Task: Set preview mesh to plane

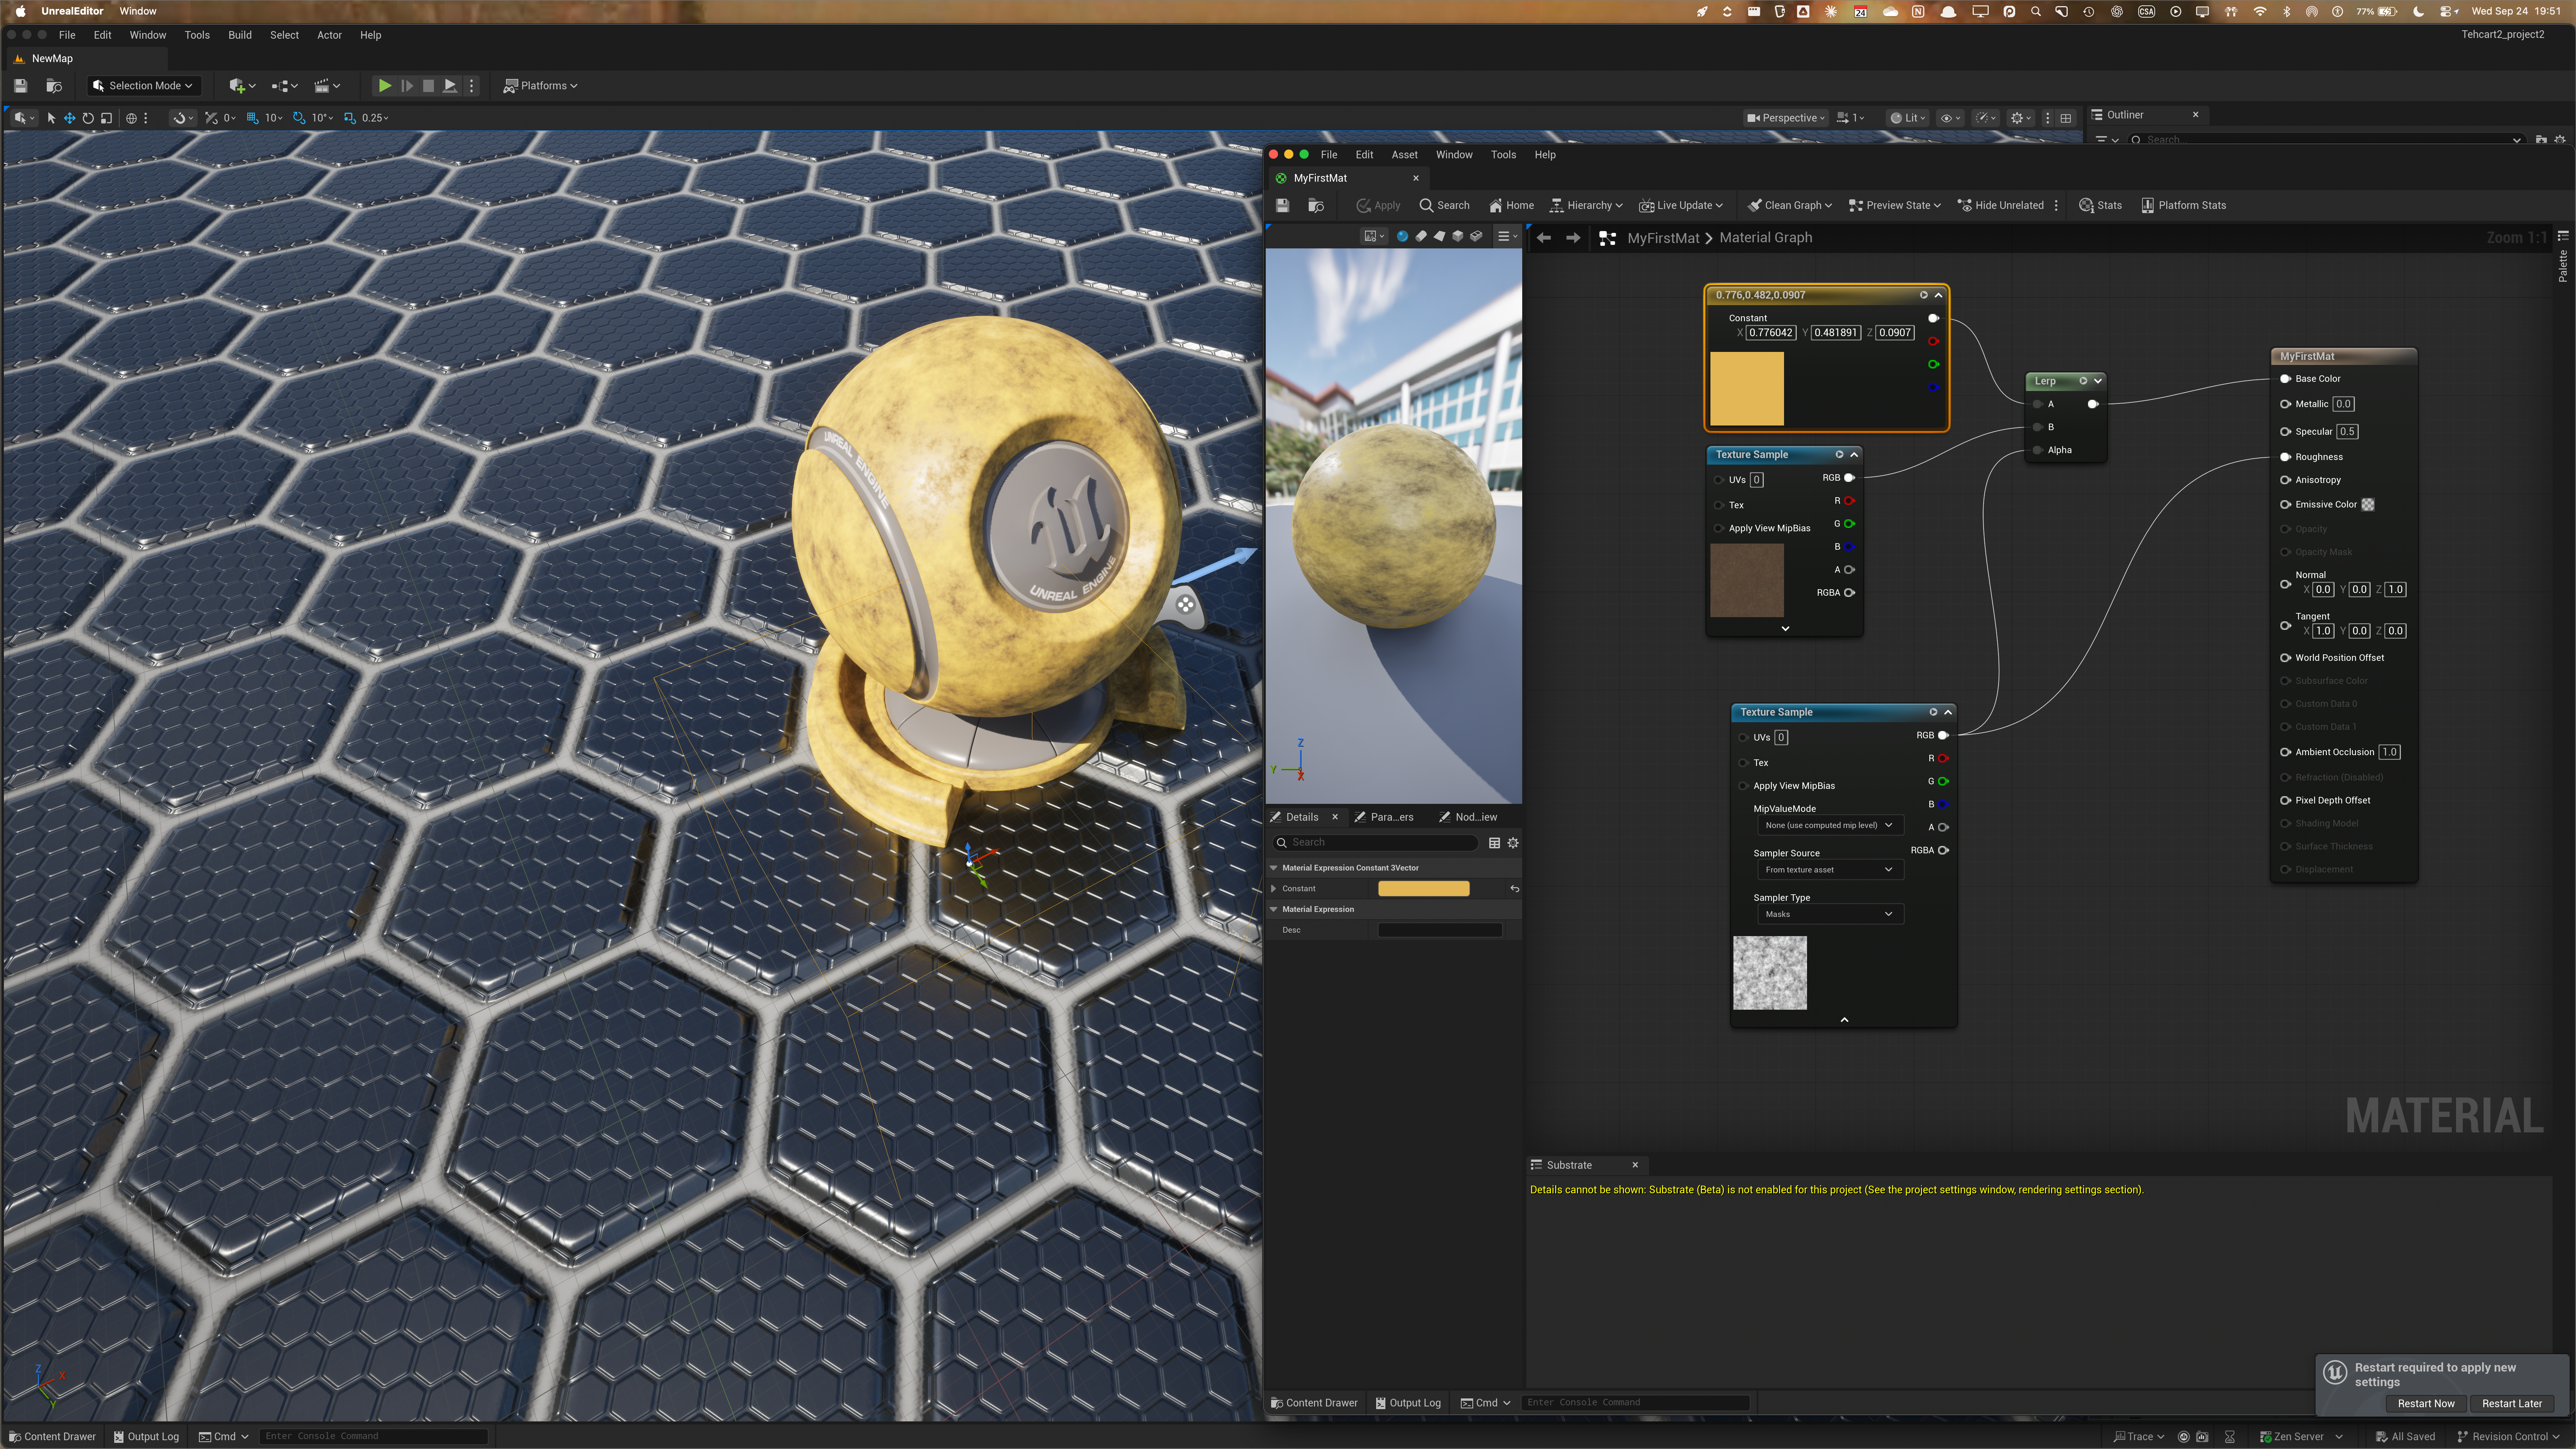Action: click(1439, 237)
